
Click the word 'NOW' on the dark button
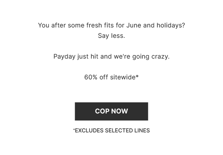(119, 111)
